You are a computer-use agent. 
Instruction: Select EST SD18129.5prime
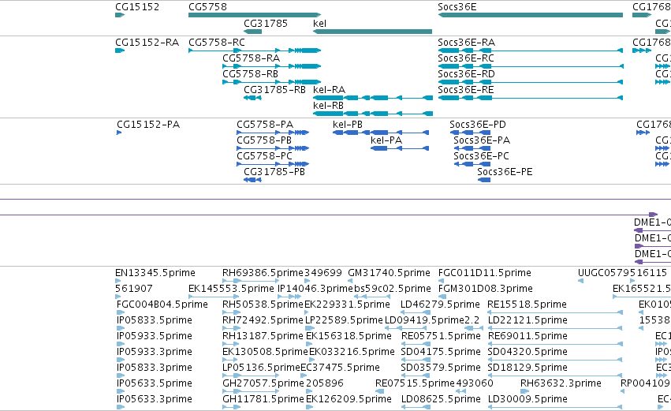click(x=527, y=368)
